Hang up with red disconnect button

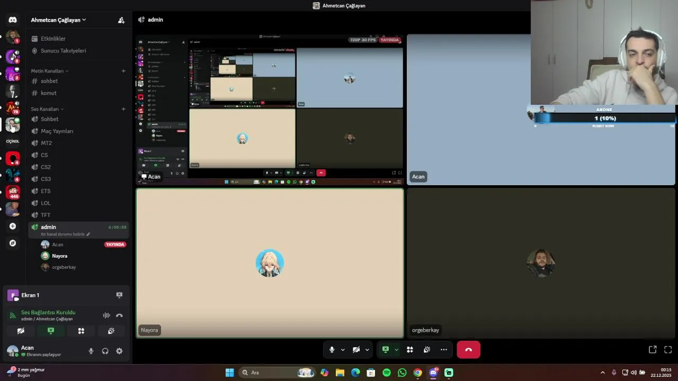click(x=468, y=350)
